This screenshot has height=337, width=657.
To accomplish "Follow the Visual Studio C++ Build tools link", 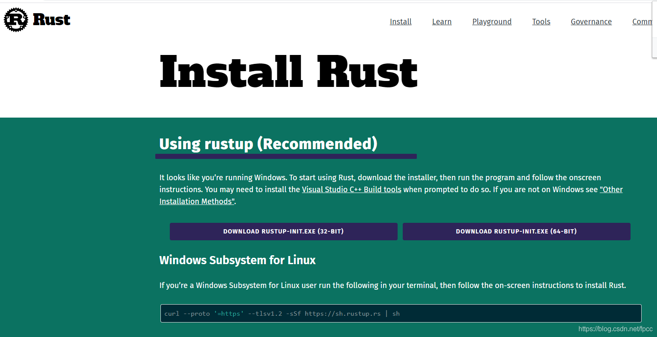I will tap(352, 190).
